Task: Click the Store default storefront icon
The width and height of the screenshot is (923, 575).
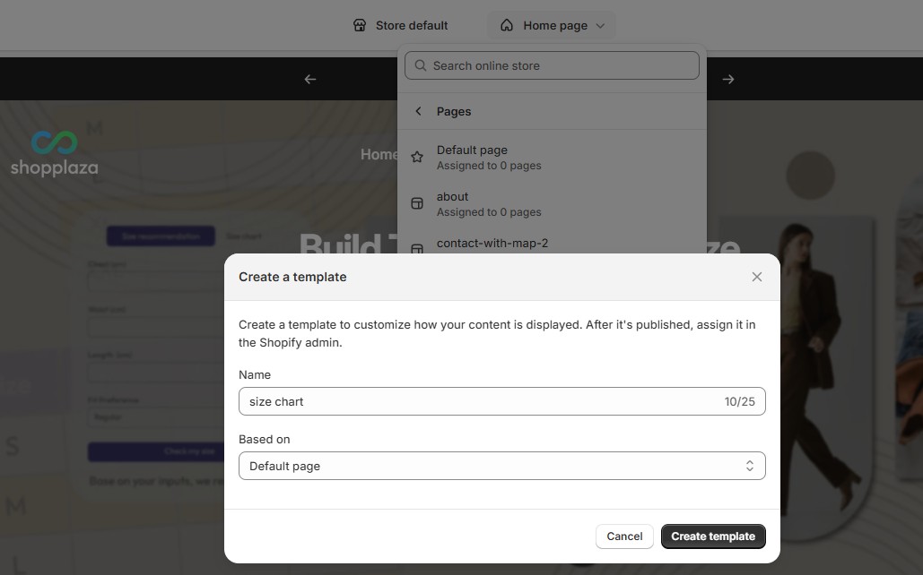Action: pyautogui.click(x=360, y=26)
